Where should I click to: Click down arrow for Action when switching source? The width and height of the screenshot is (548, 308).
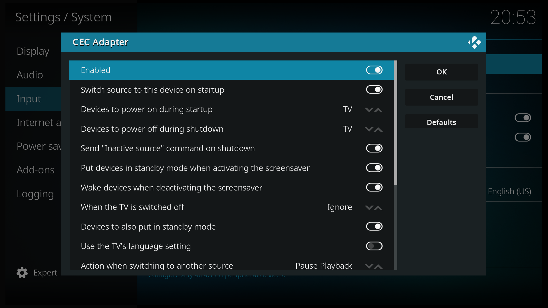coord(369,266)
